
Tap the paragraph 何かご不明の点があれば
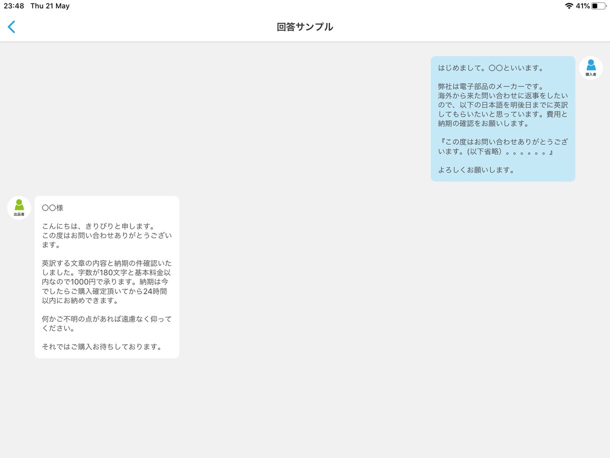106,323
